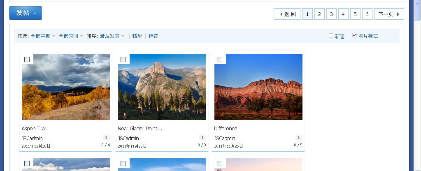Image resolution: width=421 pixels, height=171 pixels.
Task: Expand the 全部时间 filter dropdown
Action: [x=71, y=36]
